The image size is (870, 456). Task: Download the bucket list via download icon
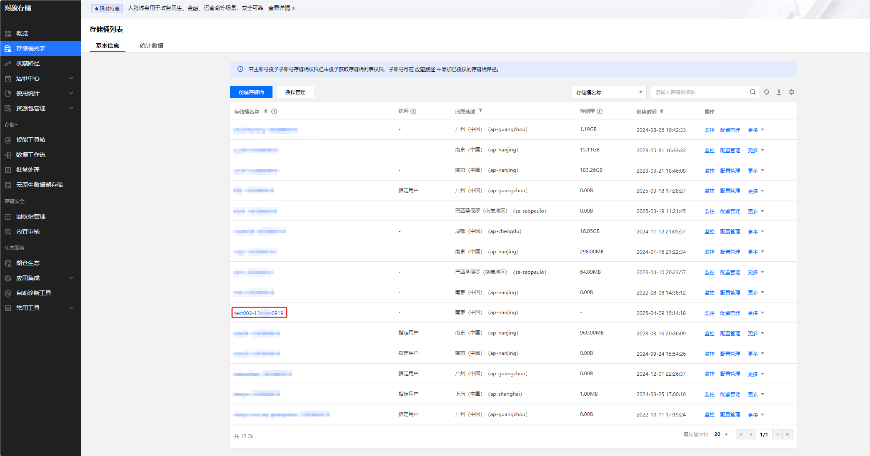(x=779, y=92)
